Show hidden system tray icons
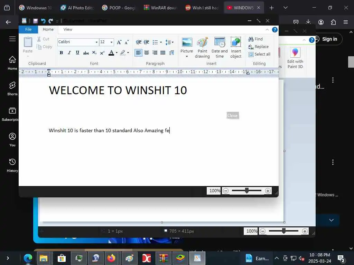This screenshot has width=354, height=265. point(277,258)
